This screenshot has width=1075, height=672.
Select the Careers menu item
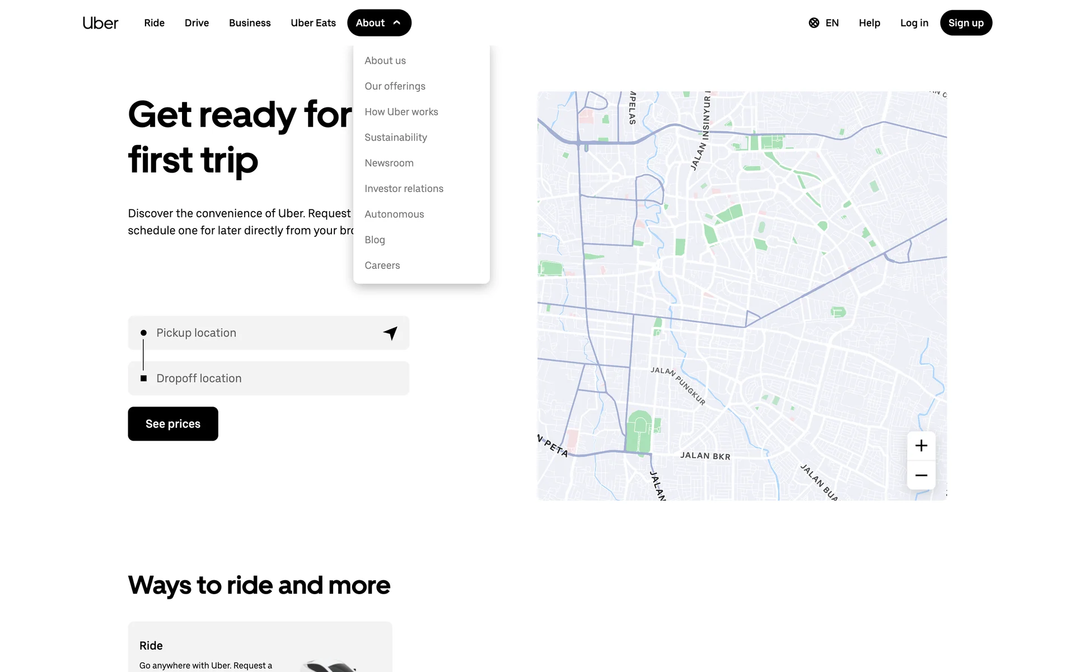tap(382, 265)
